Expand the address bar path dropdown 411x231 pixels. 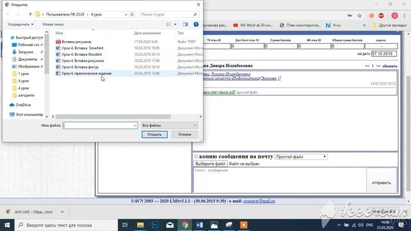click(x=126, y=14)
